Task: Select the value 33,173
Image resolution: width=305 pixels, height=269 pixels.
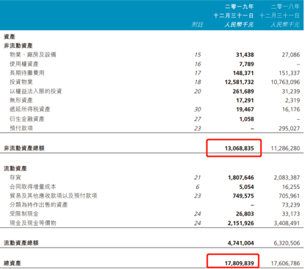Action: [x=291, y=214]
